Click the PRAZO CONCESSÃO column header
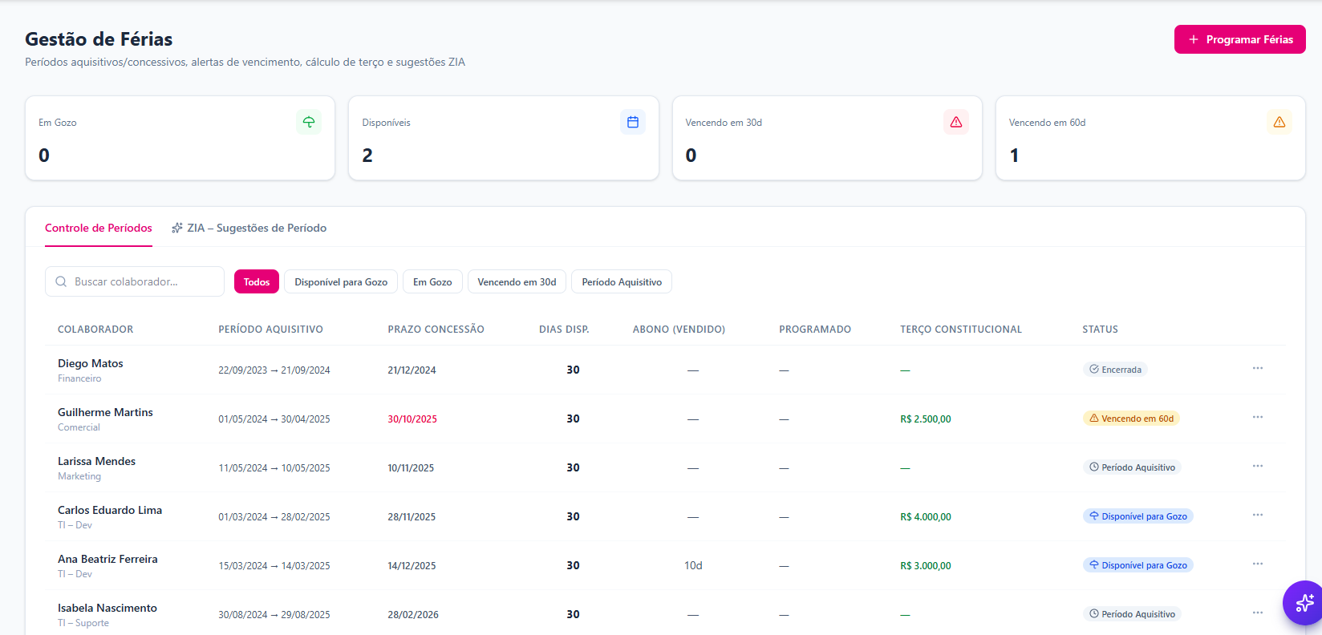1322x635 pixels. [436, 330]
